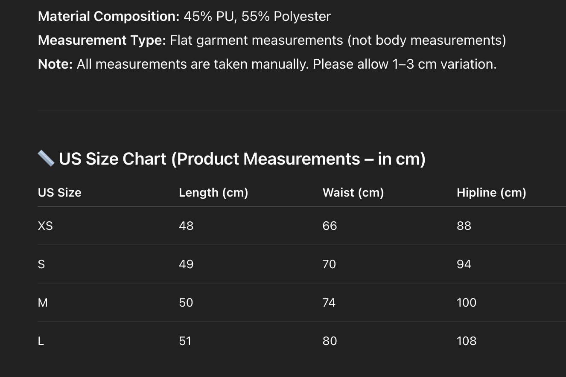Select the Length (cm) column header
The width and height of the screenshot is (566, 377).
(213, 193)
